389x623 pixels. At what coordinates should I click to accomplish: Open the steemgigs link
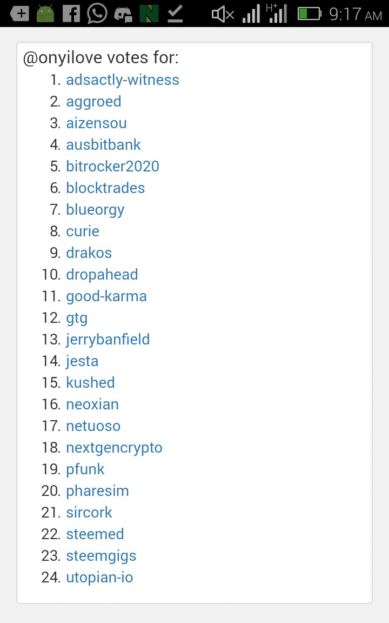click(101, 556)
